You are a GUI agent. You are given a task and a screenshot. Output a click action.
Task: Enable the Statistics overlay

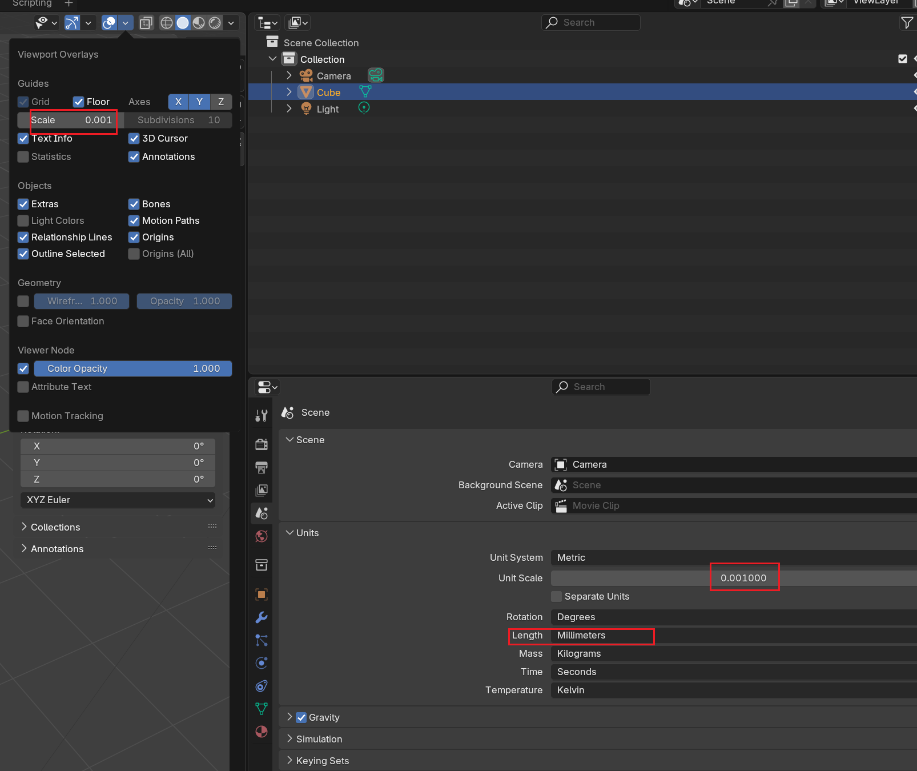point(23,156)
